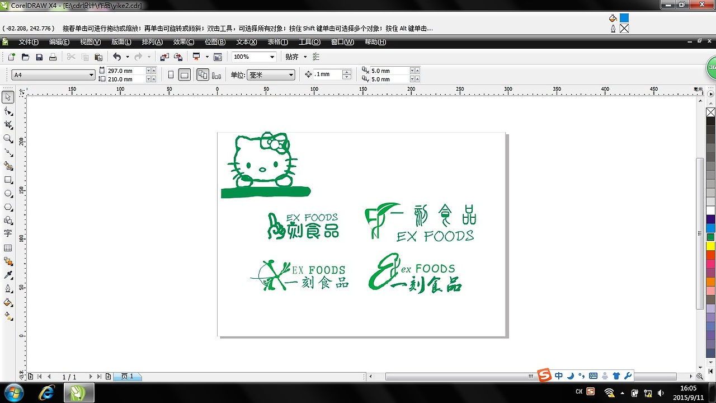Set page orientation to landscape
Screen dimensions: 716x403
pos(185,74)
